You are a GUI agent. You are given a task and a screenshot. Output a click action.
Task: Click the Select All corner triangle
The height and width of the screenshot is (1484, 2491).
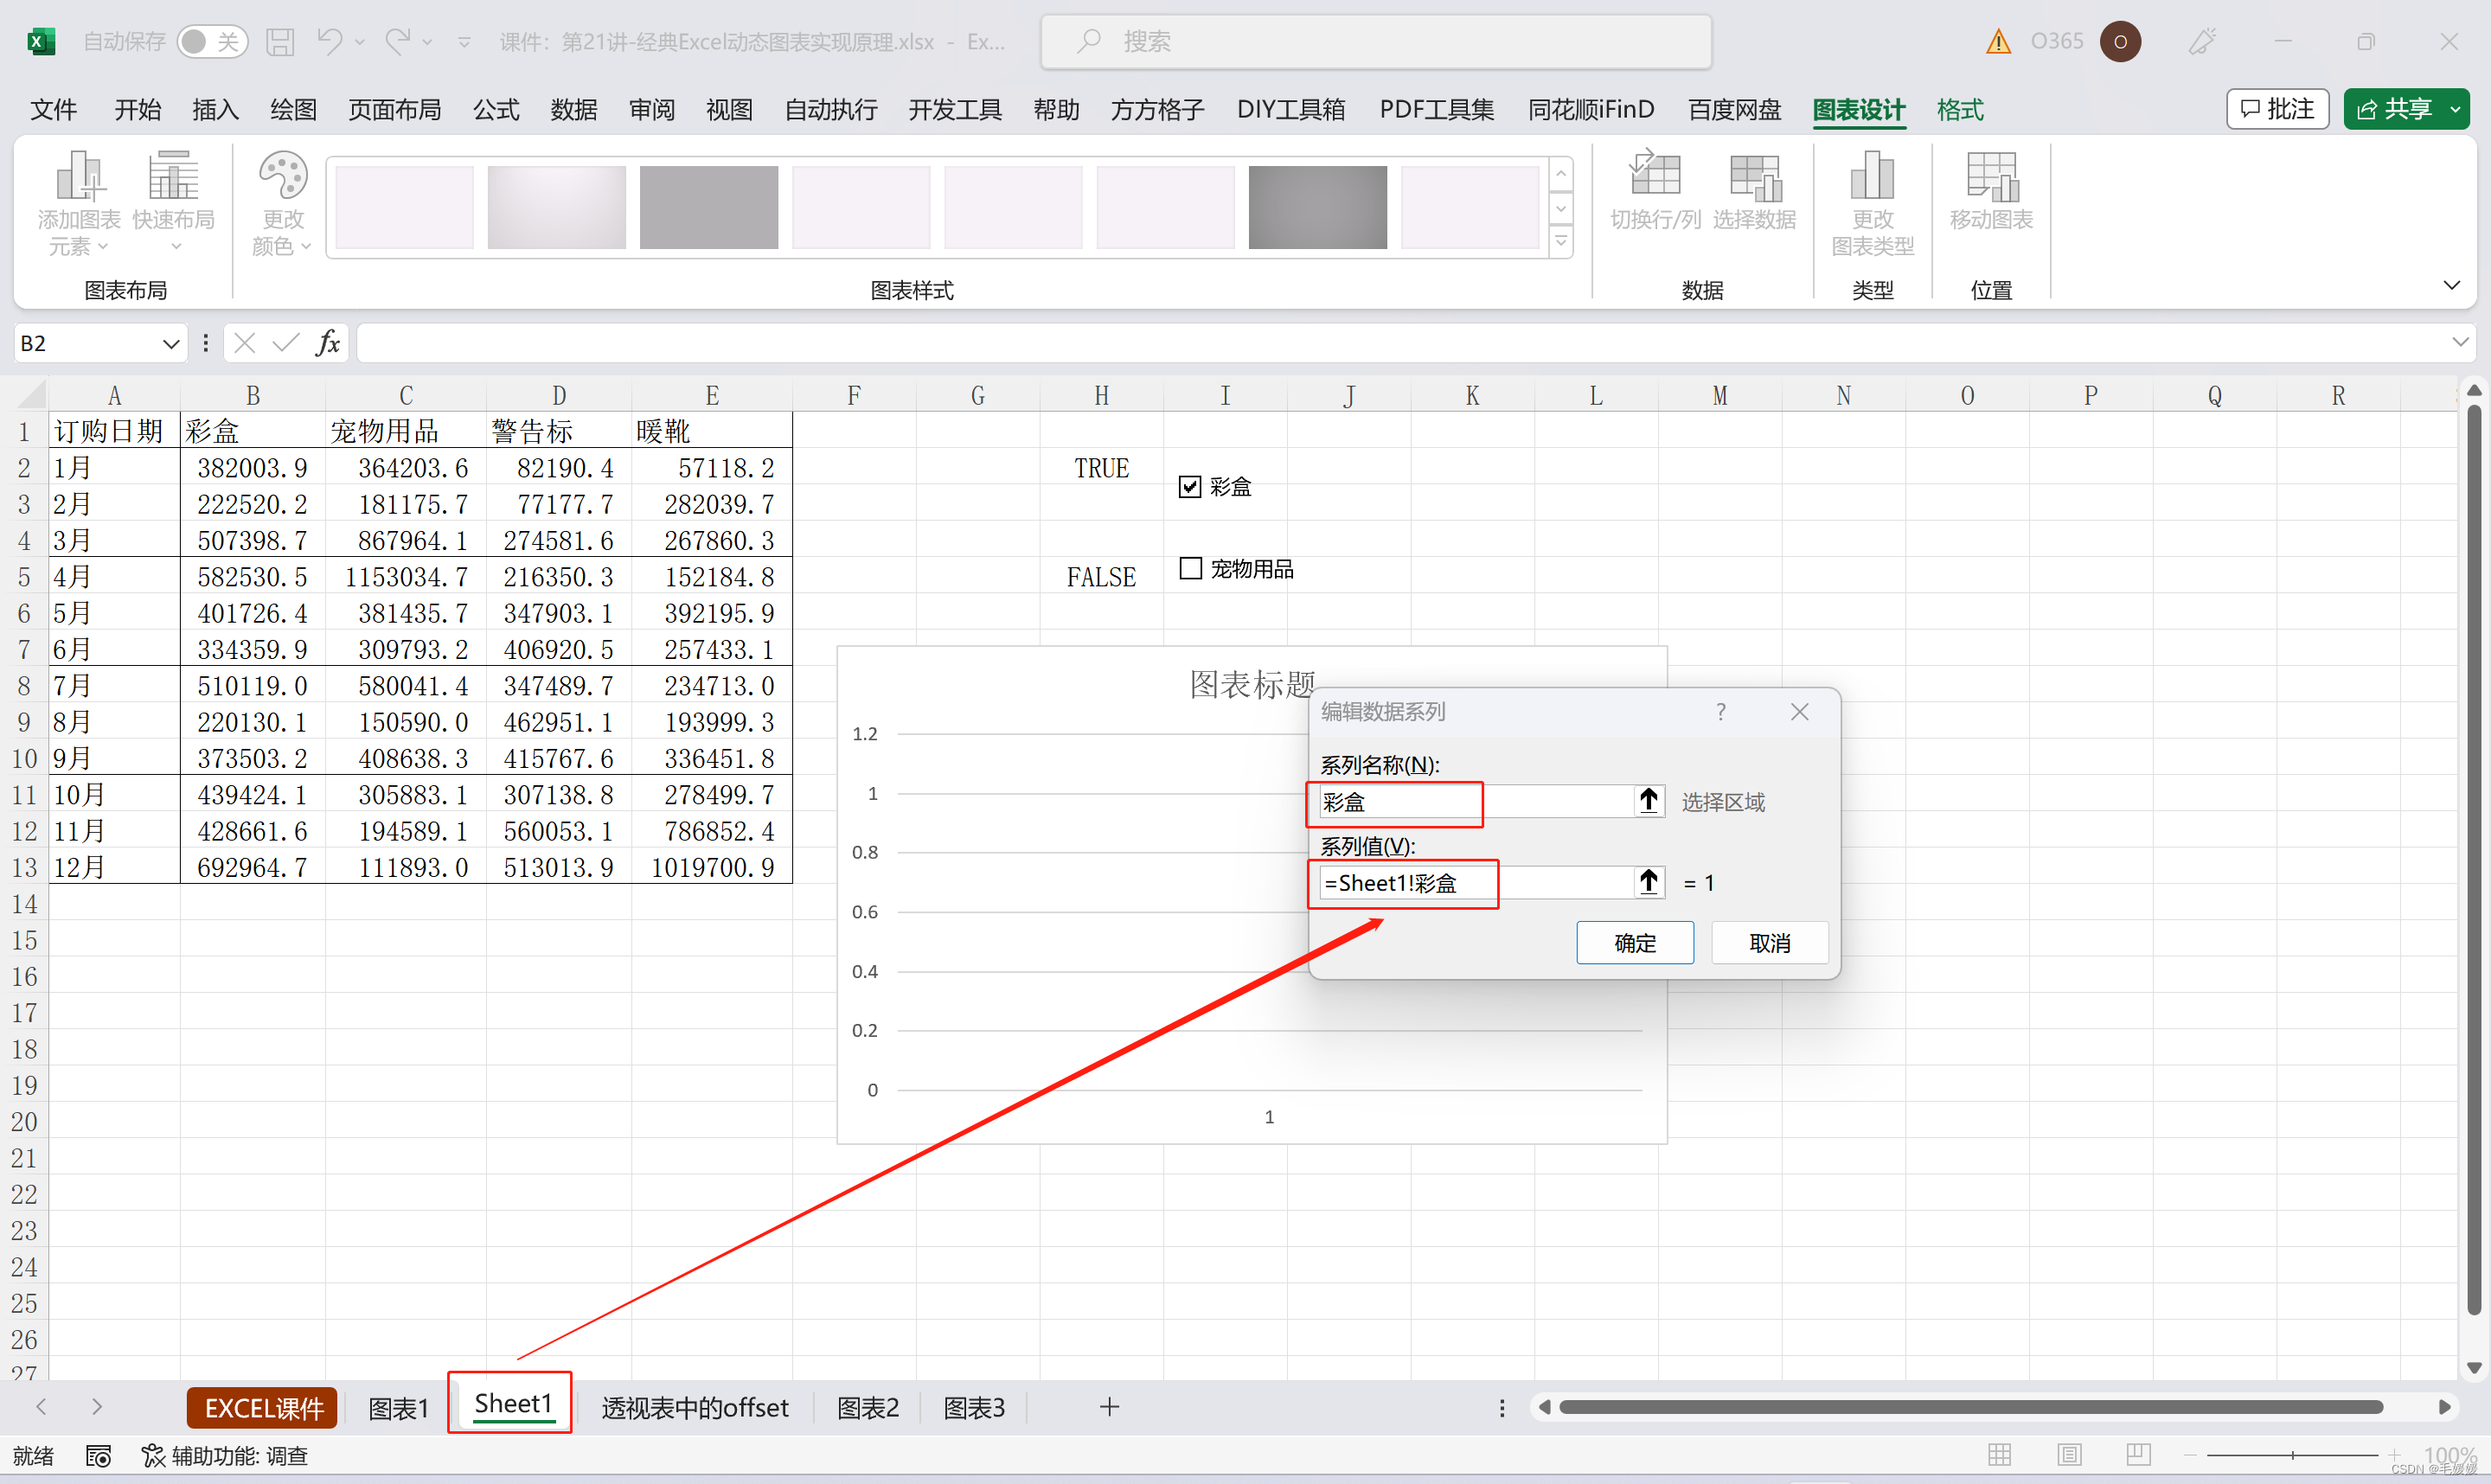pos(32,395)
